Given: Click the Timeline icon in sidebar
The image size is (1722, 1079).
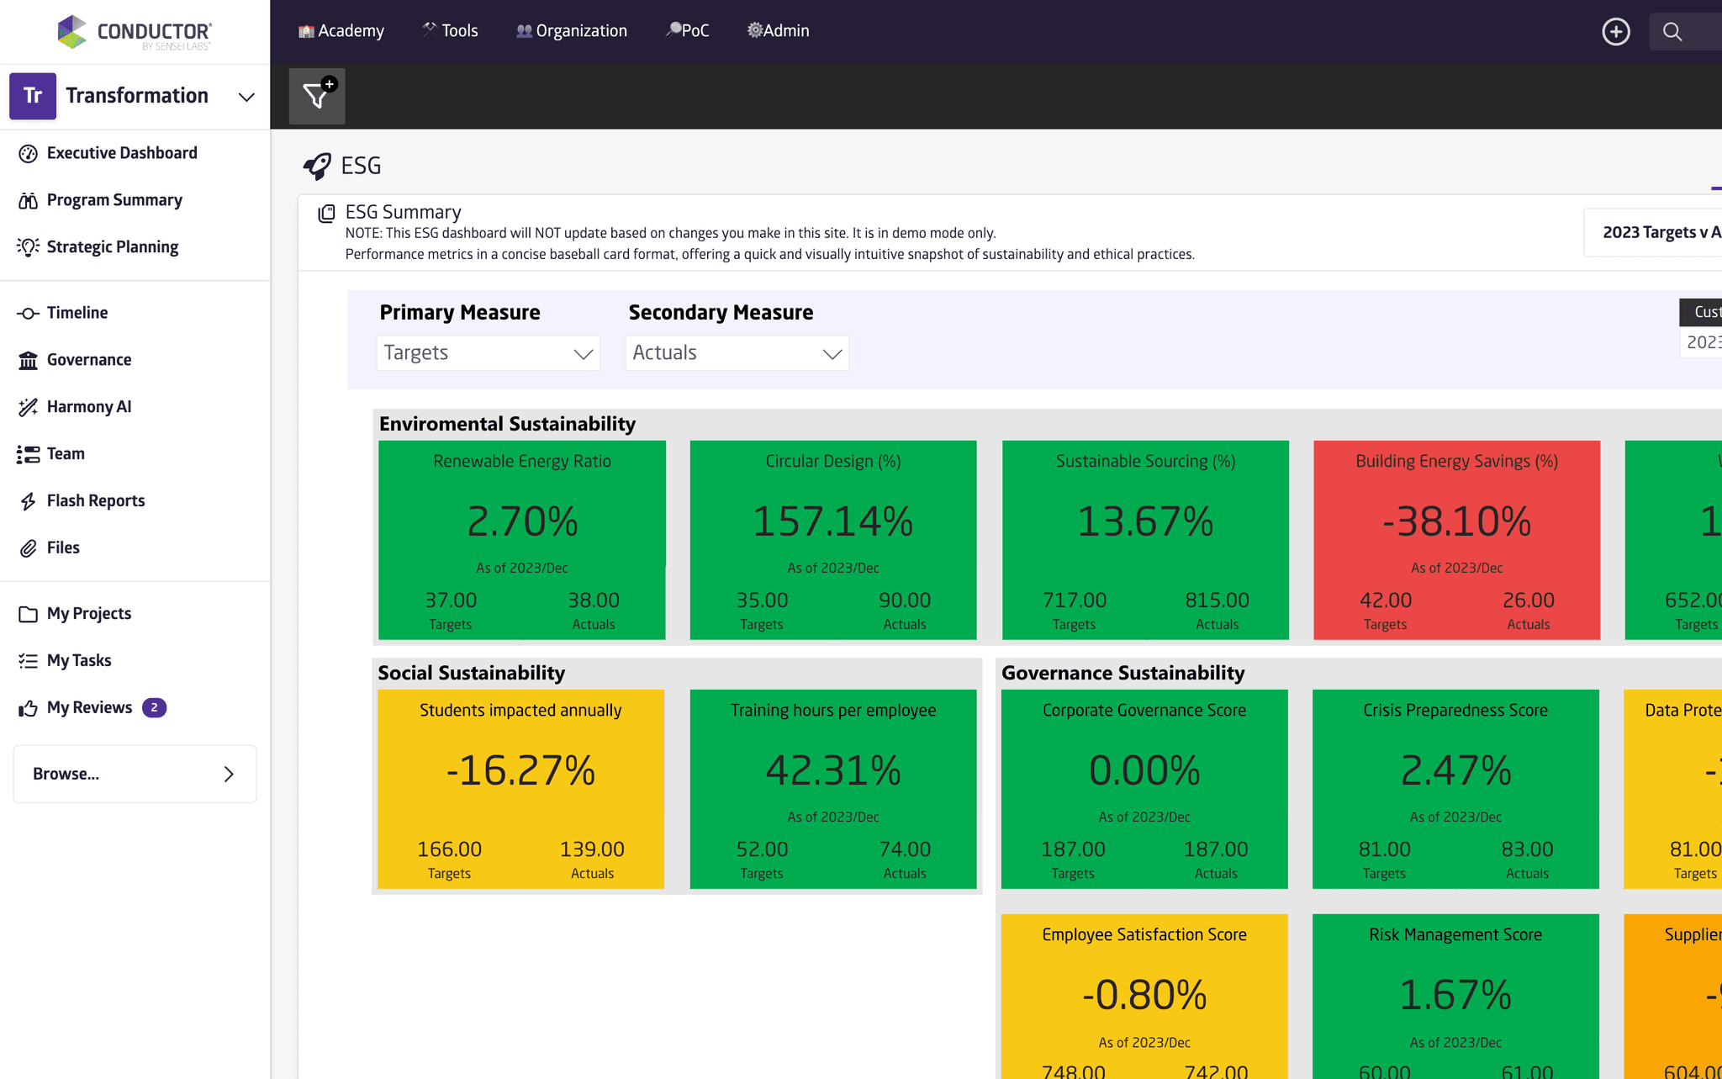Looking at the screenshot, I should click(28, 313).
